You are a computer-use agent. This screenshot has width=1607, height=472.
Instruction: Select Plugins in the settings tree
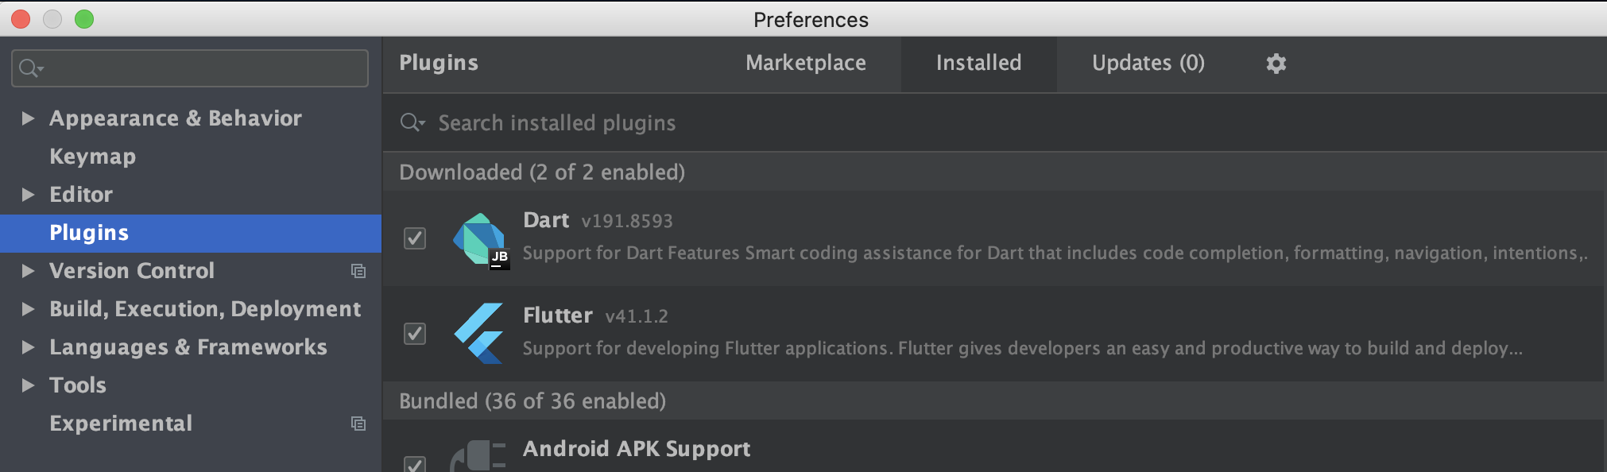[191, 233]
